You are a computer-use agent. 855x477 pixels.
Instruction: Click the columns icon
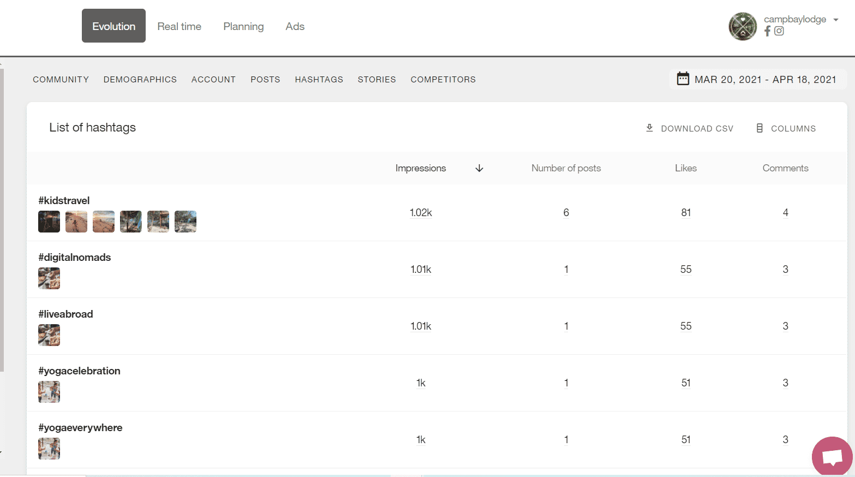pos(760,128)
